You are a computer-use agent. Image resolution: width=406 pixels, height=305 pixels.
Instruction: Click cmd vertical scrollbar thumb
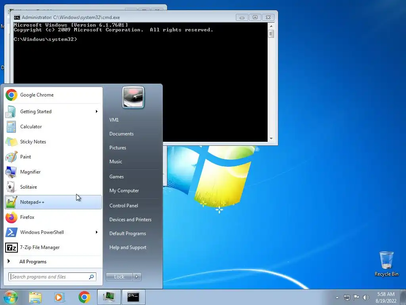271,34
